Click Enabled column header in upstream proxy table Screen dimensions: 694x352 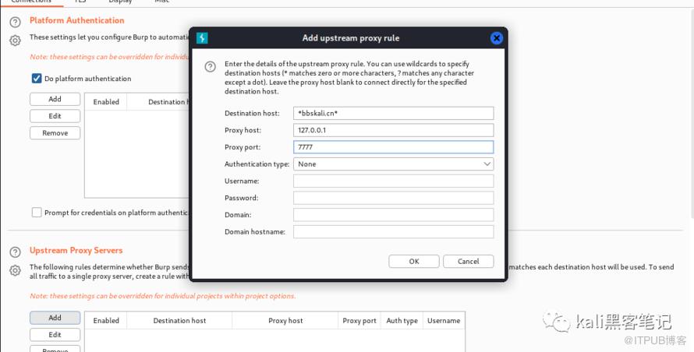(106, 321)
